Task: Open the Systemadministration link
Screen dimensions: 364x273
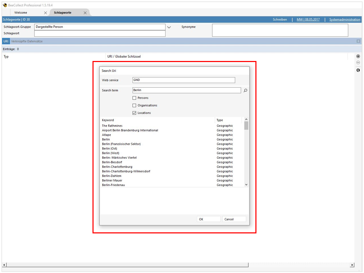Action: pyautogui.click(x=344, y=20)
